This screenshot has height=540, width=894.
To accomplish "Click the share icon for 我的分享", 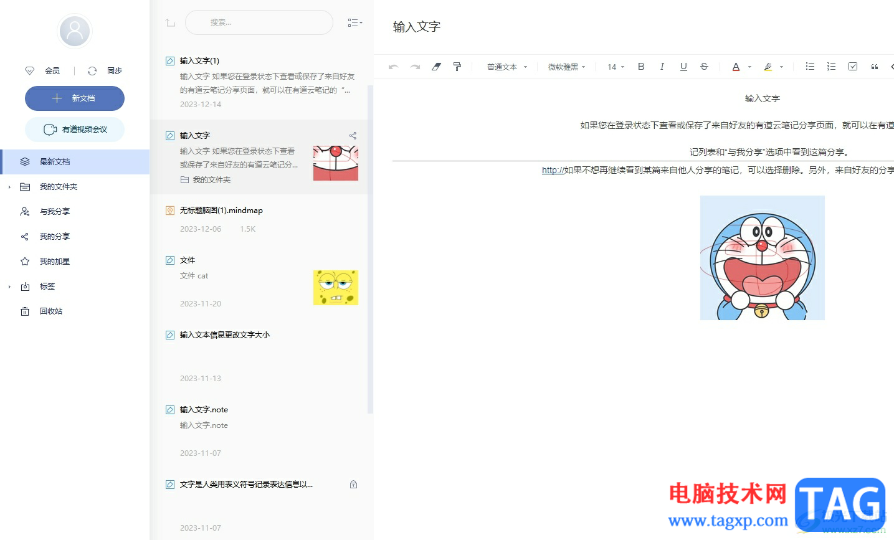I will pyautogui.click(x=25, y=237).
